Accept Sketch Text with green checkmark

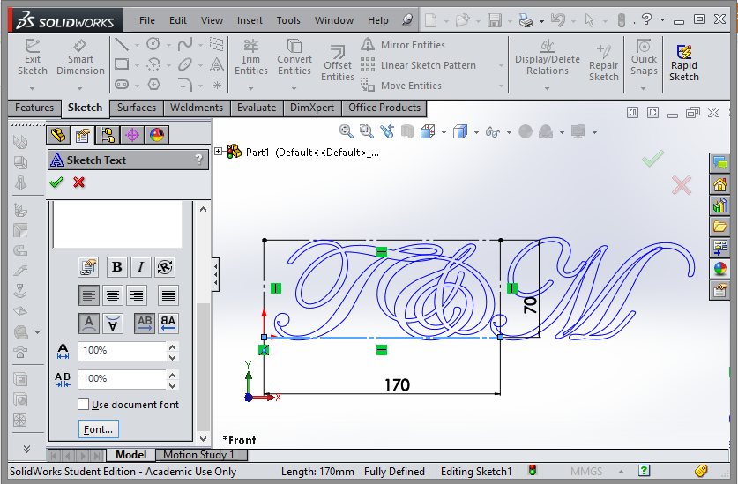point(56,182)
